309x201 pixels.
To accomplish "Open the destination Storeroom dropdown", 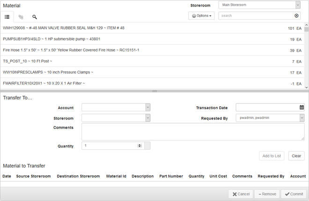I will [x=147, y=118].
